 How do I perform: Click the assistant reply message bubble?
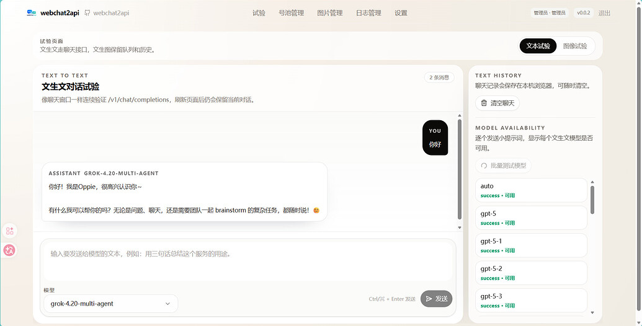tap(185, 192)
